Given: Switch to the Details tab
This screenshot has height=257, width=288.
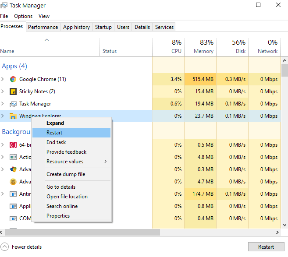Looking at the screenshot, I should (x=142, y=27).
